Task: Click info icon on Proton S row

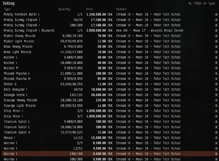Action: (x=216, y=84)
